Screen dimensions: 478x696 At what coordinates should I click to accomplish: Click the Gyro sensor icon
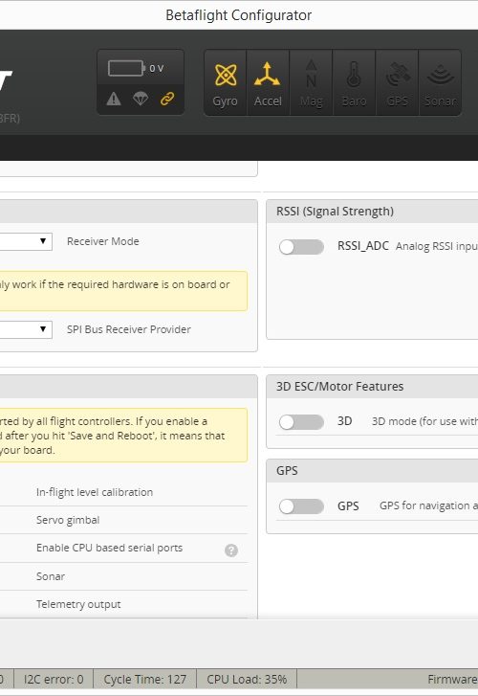tap(226, 75)
